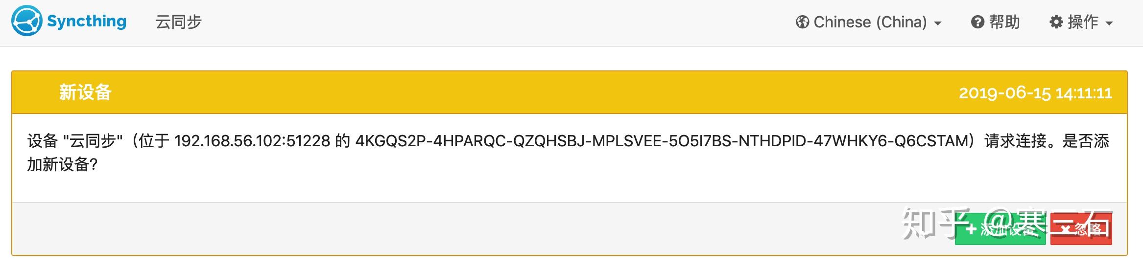Screen dimensions: 1143x270
Task: Open the 帮助 help link
Action: pos(1004,22)
